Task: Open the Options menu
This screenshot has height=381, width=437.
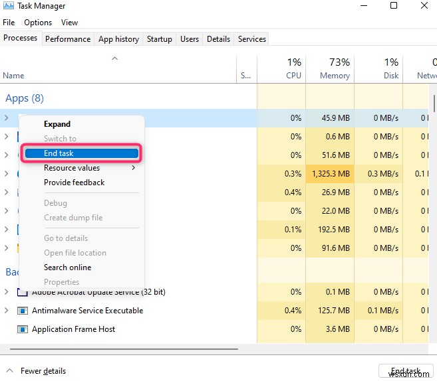Action: point(38,23)
